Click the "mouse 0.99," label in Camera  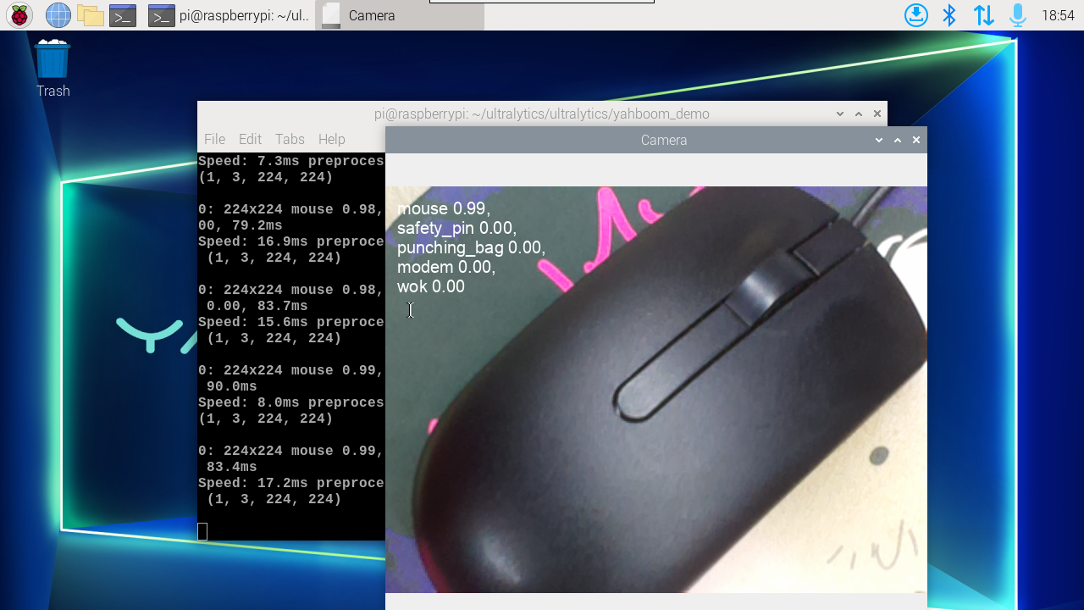(x=444, y=208)
